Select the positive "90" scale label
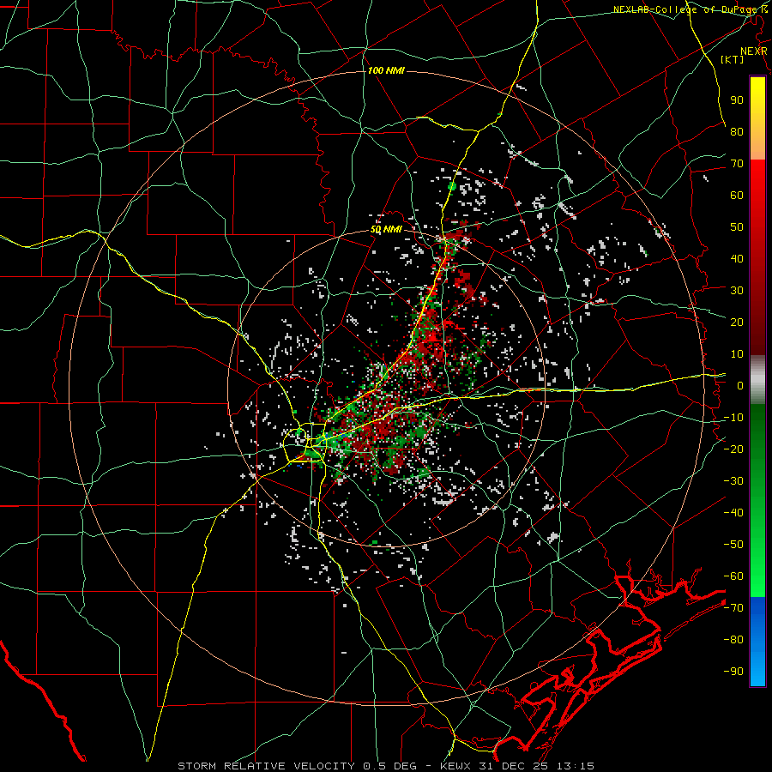Image resolution: width=772 pixels, height=772 pixels. point(737,100)
